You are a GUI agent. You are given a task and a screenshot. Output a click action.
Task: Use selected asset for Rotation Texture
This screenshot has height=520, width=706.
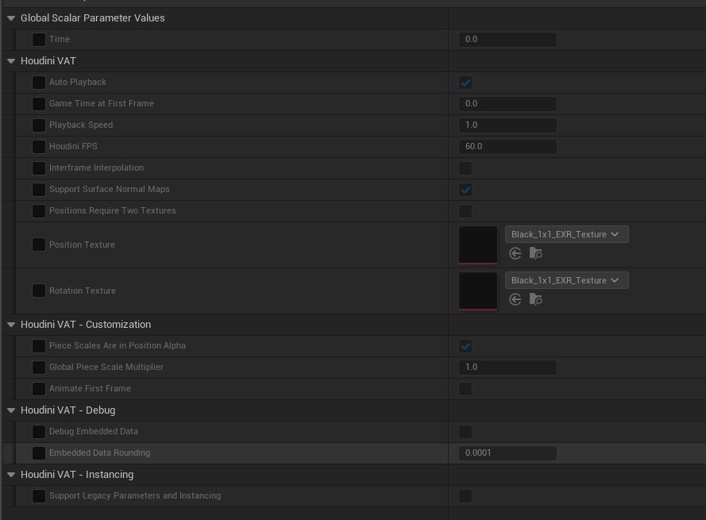(515, 299)
